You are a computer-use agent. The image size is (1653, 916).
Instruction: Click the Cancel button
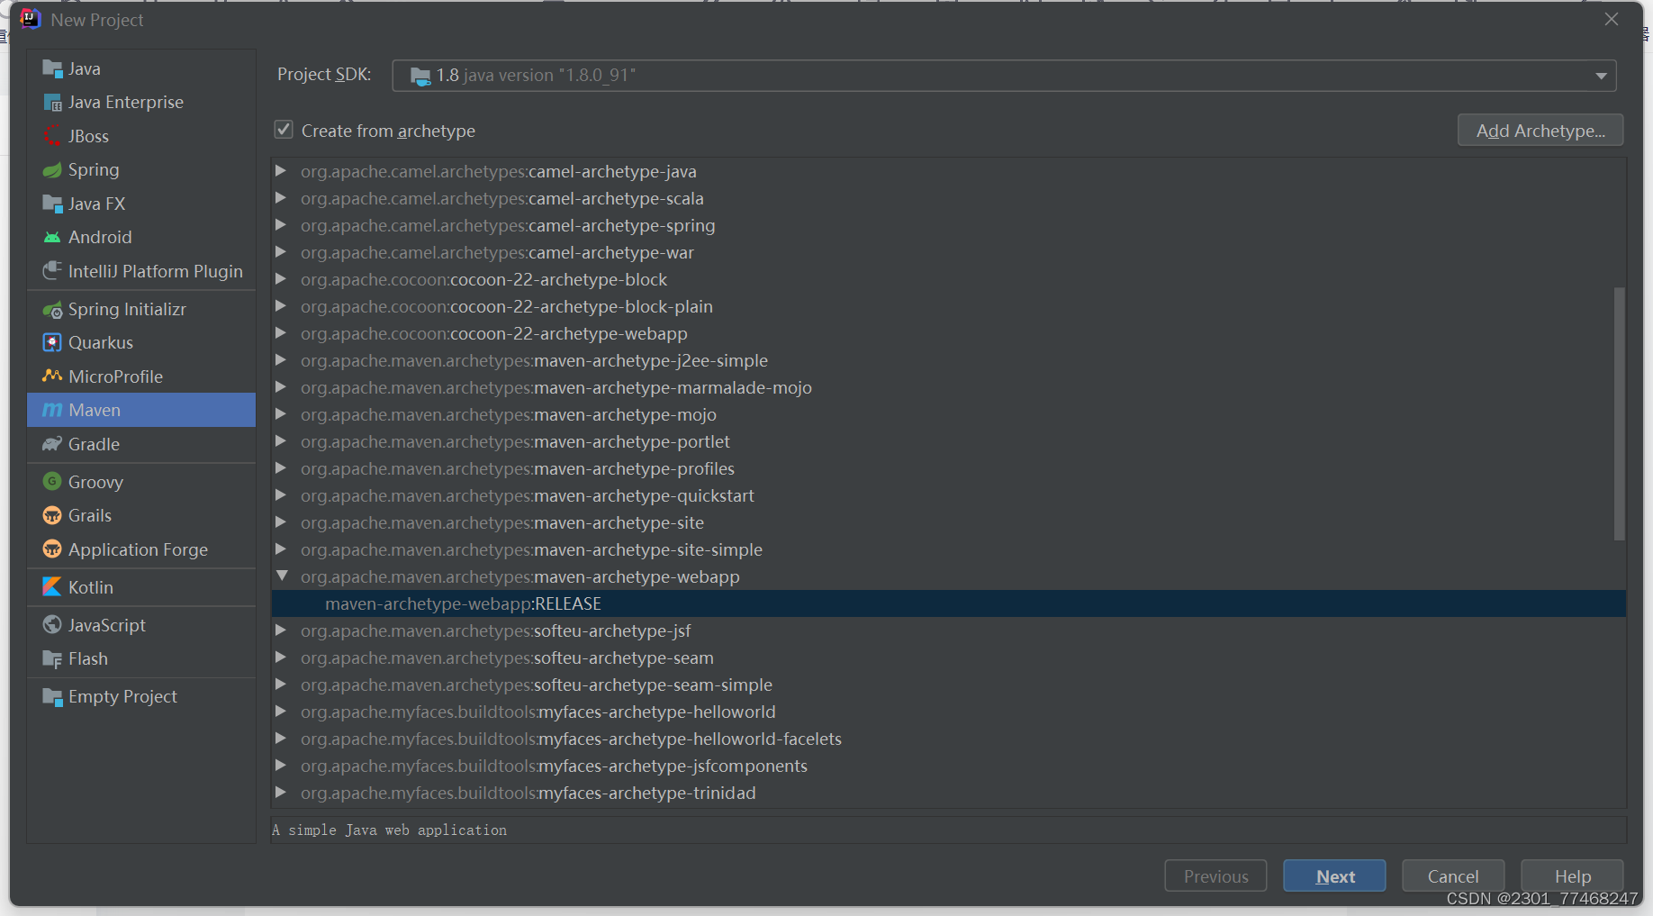click(1453, 876)
